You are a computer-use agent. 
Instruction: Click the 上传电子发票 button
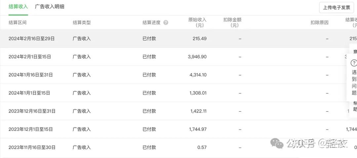point(336,8)
